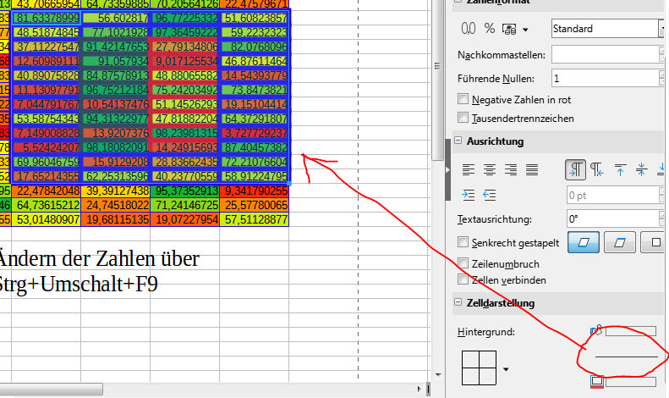Apply the number format 0,0 icon
The image size is (669, 398).
(x=469, y=29)
